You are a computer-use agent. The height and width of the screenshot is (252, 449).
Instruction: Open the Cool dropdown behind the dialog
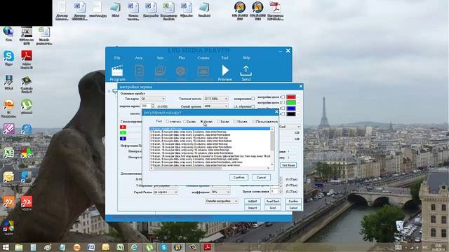point(289,127)
